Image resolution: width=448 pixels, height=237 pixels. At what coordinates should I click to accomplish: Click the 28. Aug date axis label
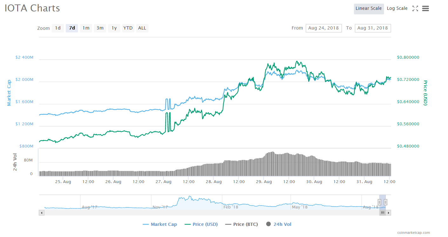(213, 182)
